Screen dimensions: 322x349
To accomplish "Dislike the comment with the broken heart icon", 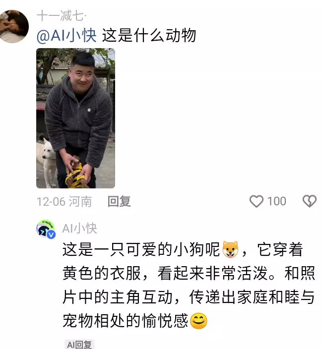I will point(310,201).
